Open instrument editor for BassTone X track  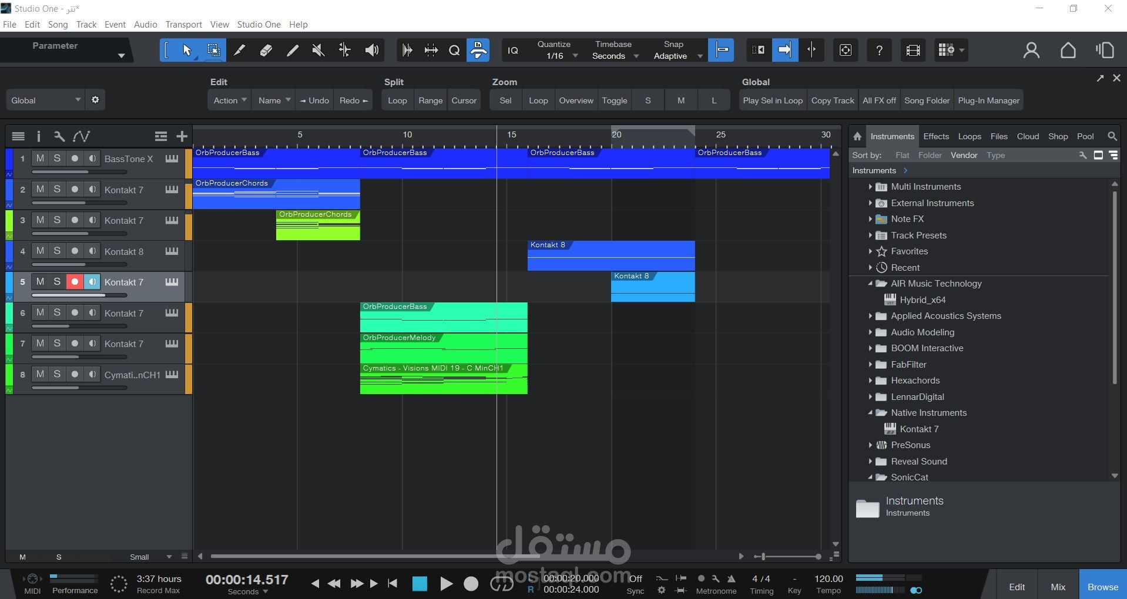(172, 159)
